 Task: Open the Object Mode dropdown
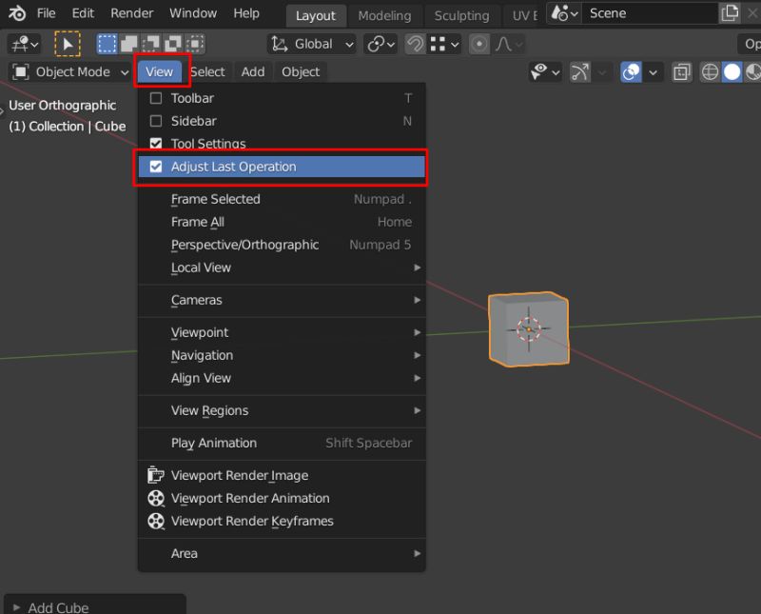[x=67, y=71]
